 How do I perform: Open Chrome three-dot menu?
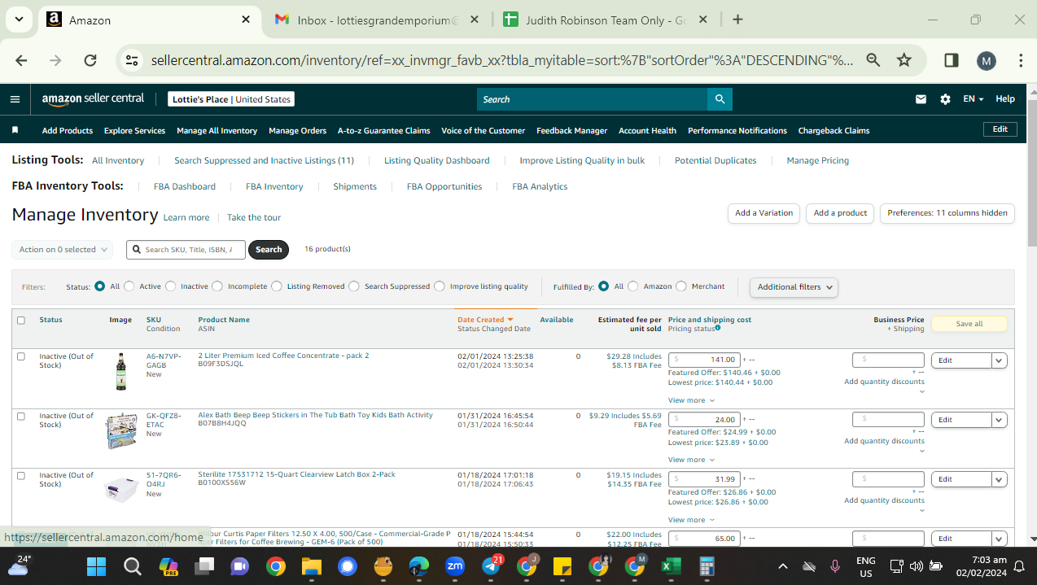tap(1021, 60)
